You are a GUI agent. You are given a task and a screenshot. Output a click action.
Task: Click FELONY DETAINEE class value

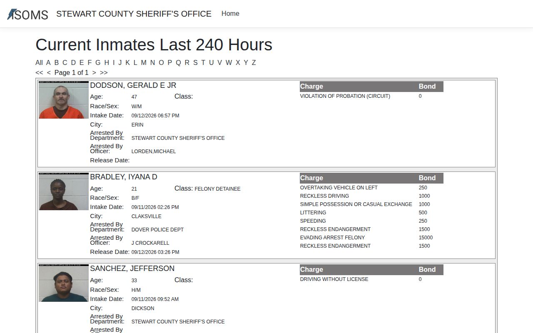(217, 189)
